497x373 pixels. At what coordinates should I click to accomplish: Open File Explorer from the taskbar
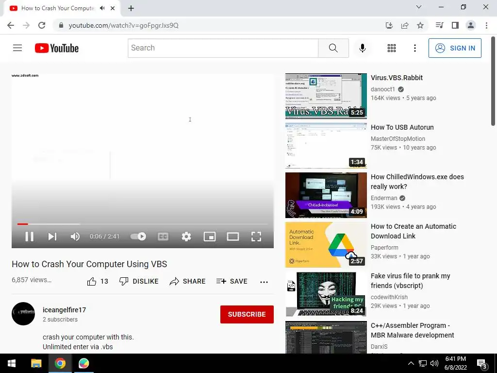36,363
